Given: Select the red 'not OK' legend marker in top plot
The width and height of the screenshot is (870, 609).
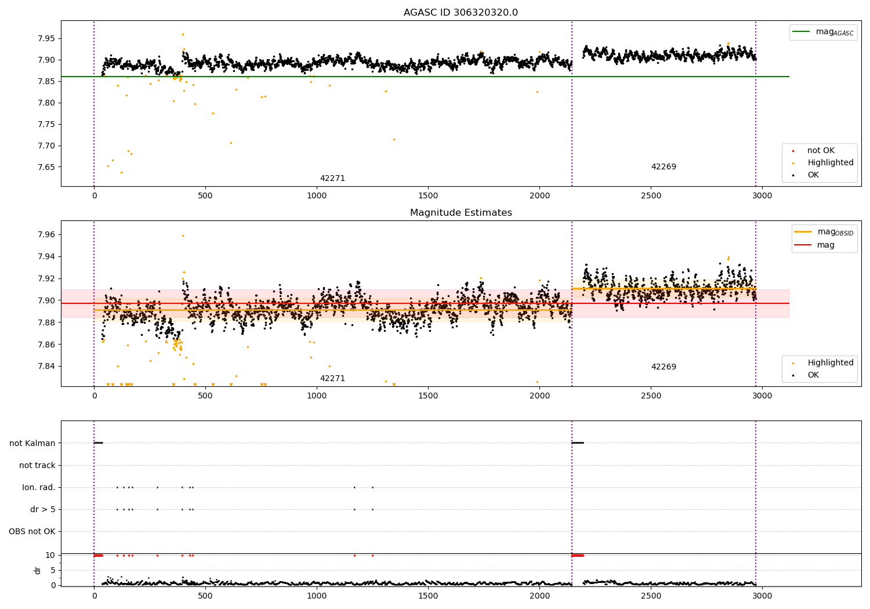Looking at the screenshot, I should [x=793, y=151].
